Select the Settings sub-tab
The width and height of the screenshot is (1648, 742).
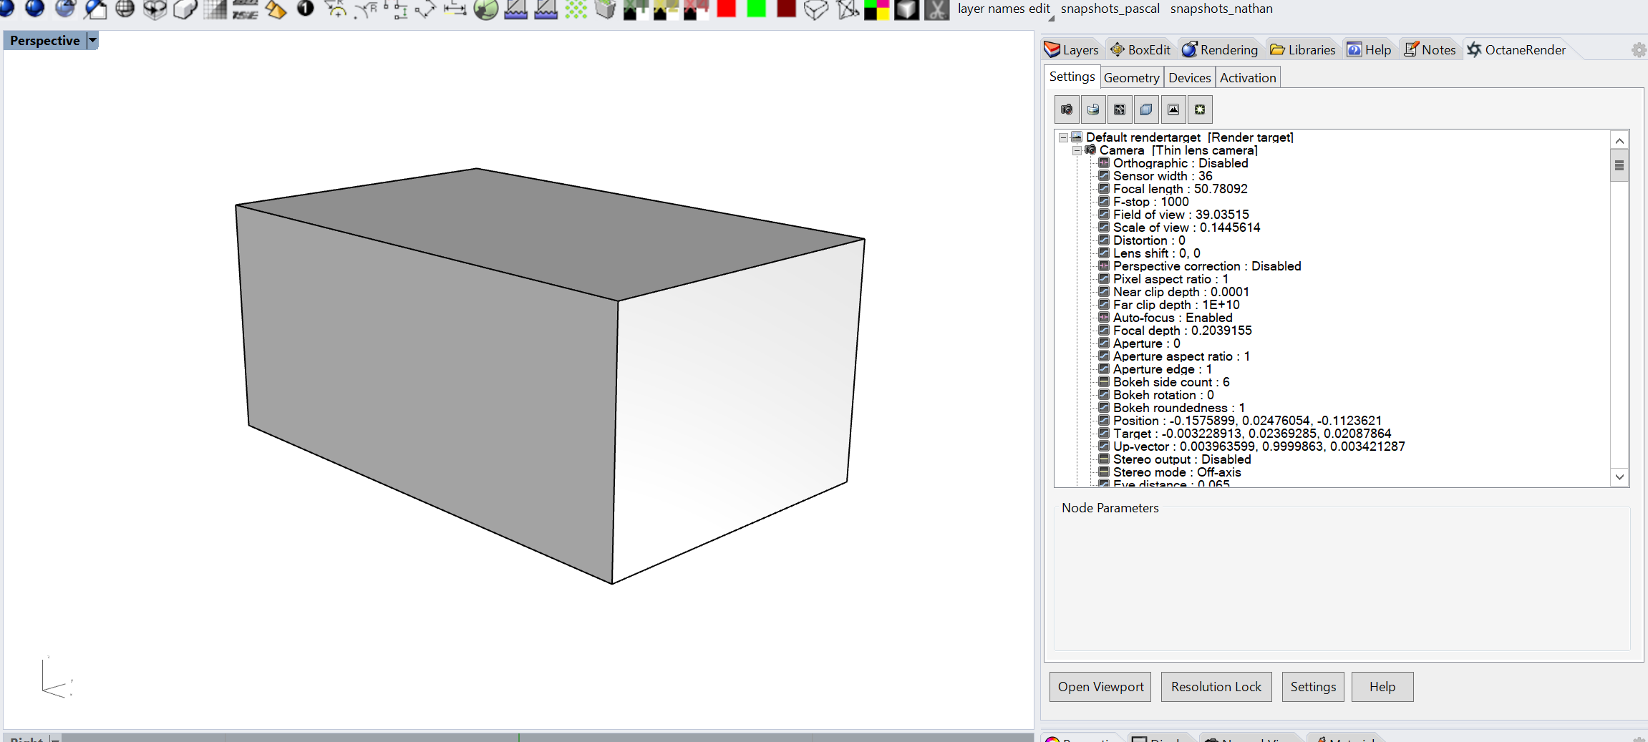(1072, 77)
